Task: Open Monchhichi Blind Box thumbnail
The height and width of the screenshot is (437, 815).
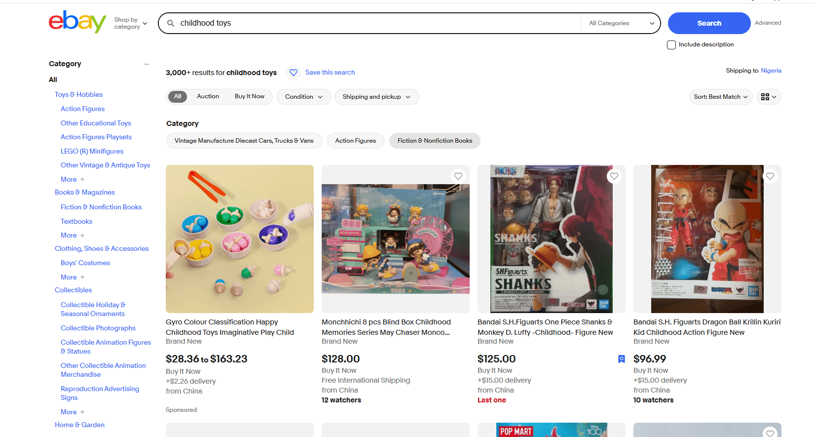Action: coord(396,239)
